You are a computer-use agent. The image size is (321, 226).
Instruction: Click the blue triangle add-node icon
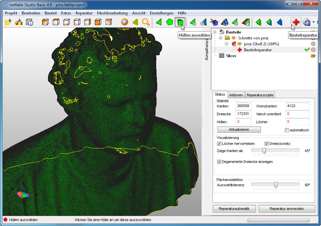[x=204, y=22]
